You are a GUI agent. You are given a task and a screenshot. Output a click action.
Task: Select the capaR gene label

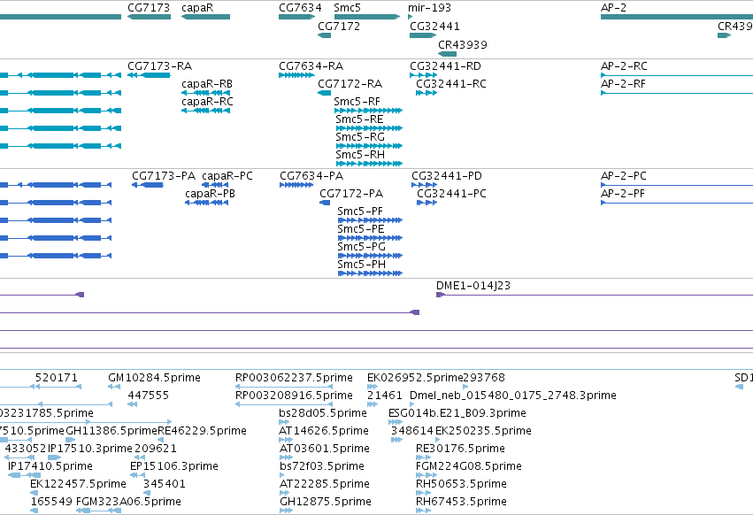197,8
